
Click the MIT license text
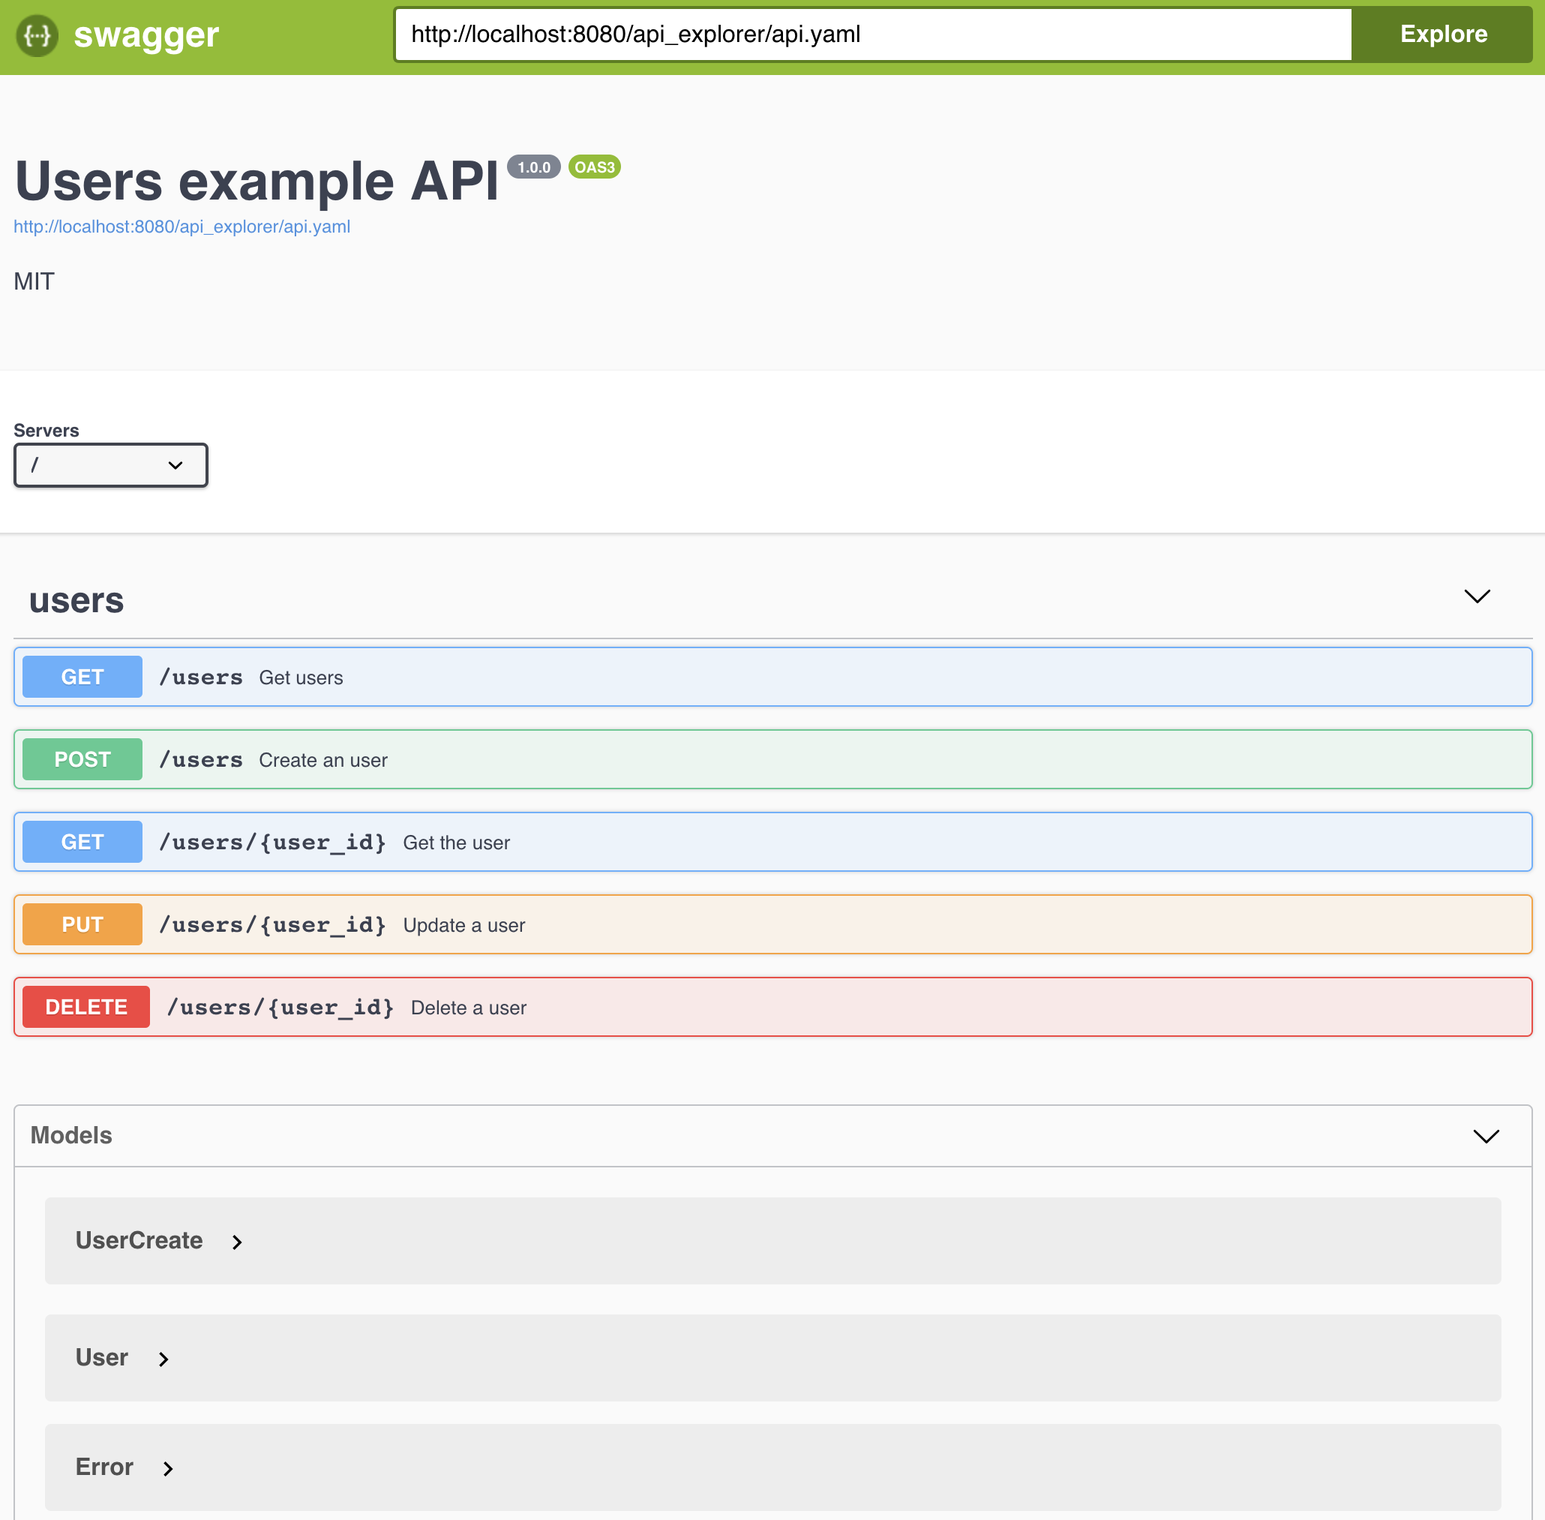point(34,281)
